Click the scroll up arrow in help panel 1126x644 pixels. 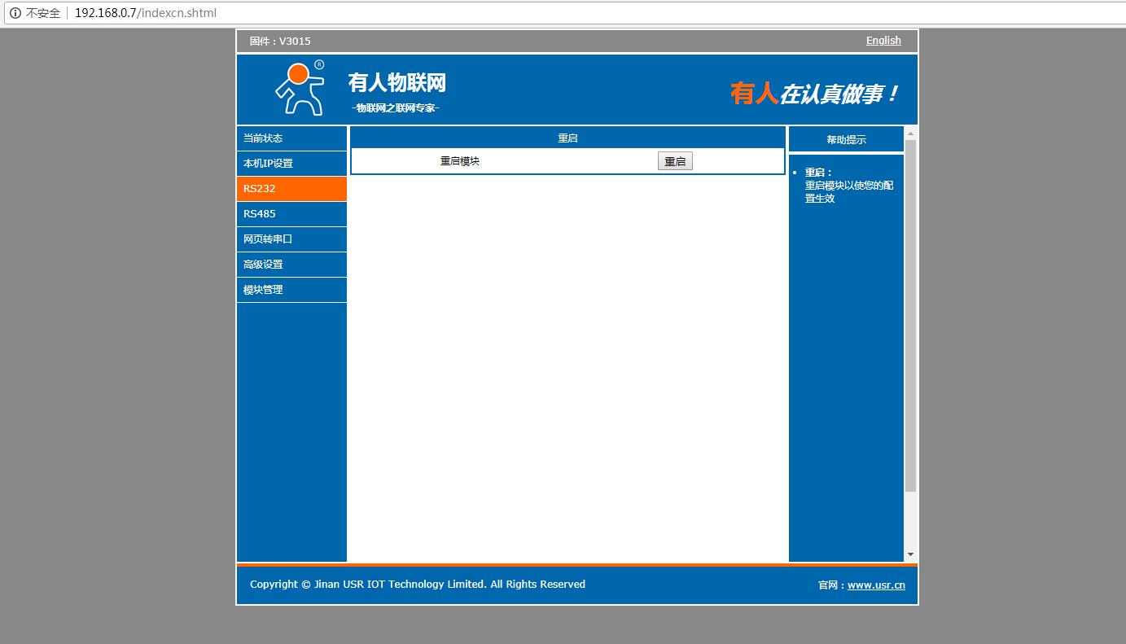tap(910, 134)
